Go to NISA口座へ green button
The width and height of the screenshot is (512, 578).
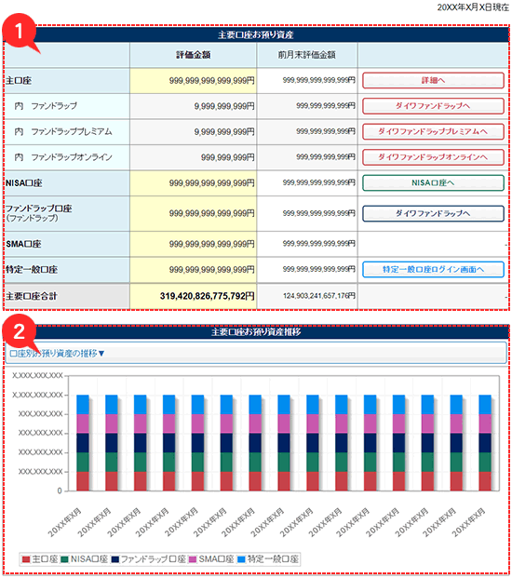[x=433, y=182]
